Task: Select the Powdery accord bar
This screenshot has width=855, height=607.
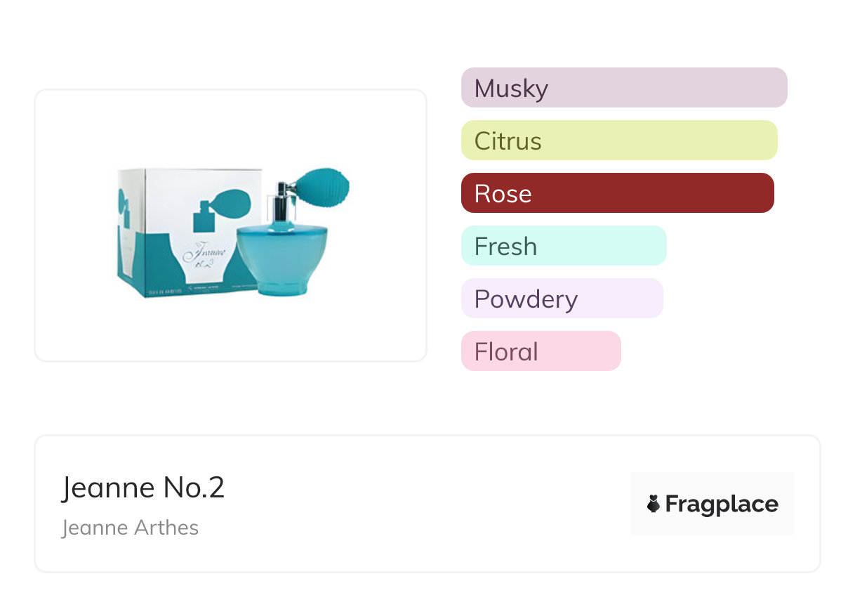Action: [562, 299]
